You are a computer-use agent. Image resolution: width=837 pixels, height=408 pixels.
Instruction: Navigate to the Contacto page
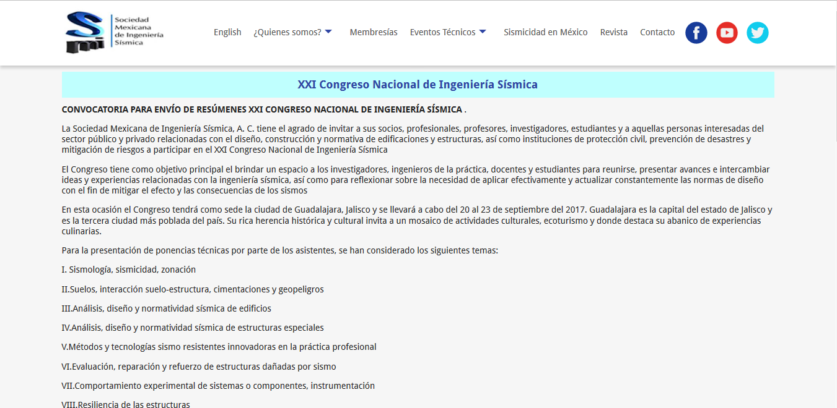coord(657,32)
